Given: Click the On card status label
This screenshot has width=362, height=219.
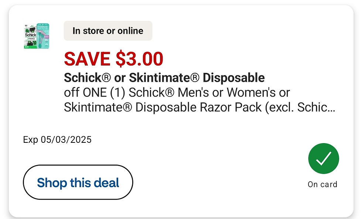Looking at the screenshot, I should coord(322,184).
